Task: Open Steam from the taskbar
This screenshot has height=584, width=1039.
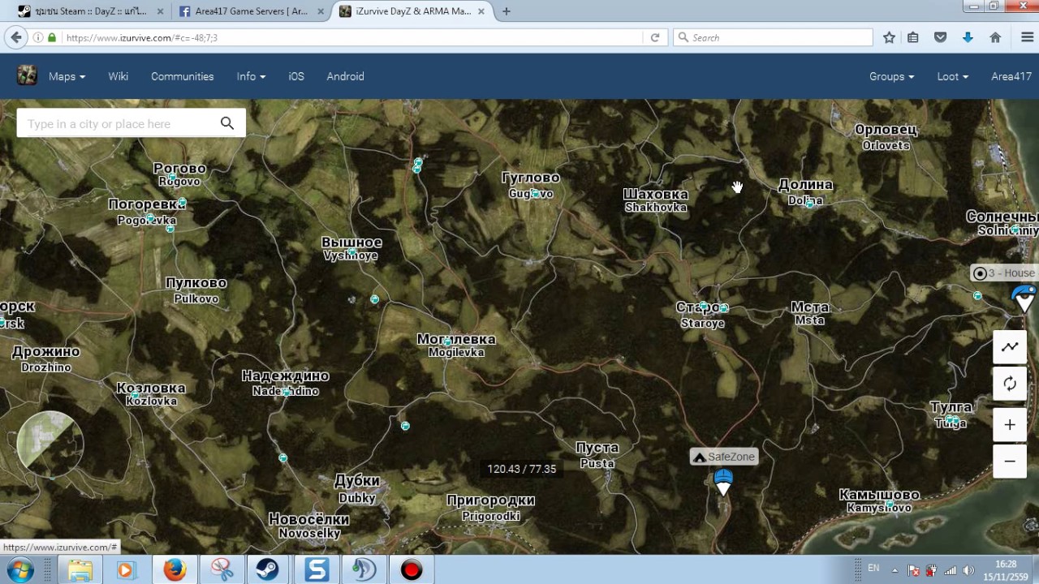Action: coord(268,570)
